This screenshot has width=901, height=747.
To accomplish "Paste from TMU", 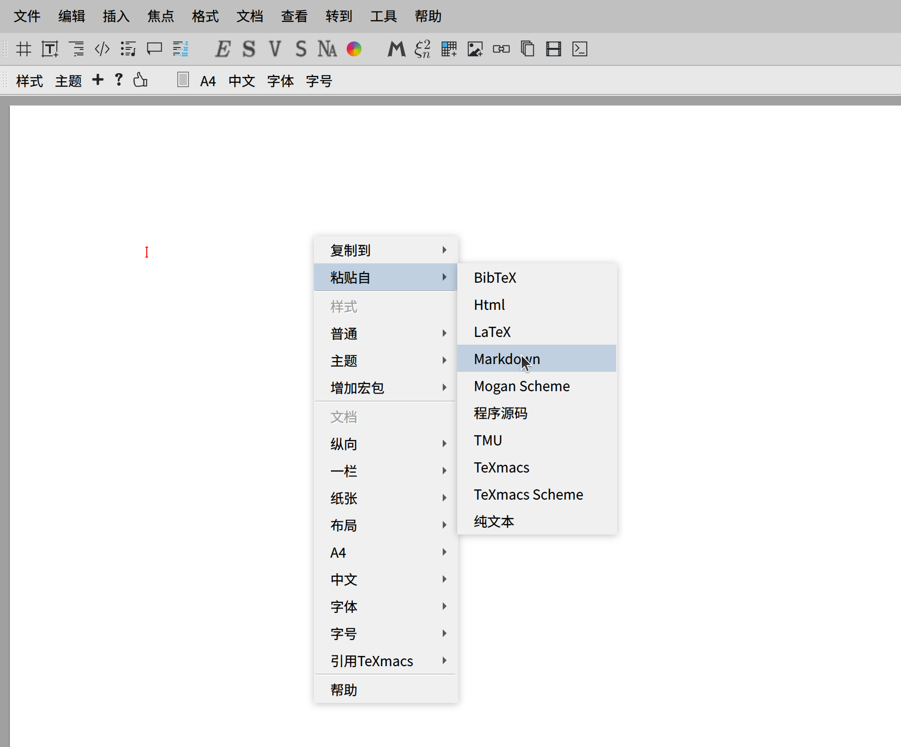I will click(537, 440).
